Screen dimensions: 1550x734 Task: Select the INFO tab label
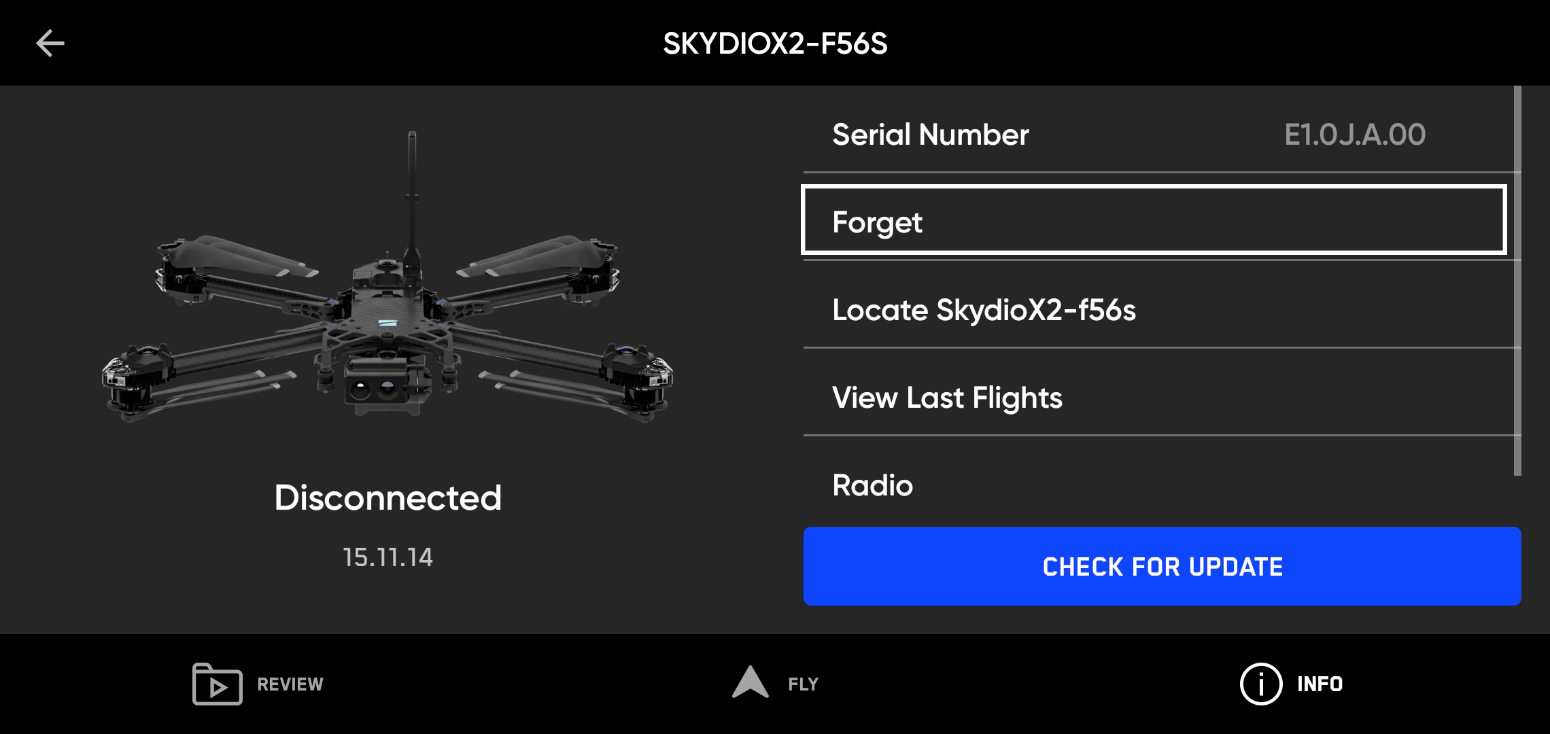tap(1320, 684)
